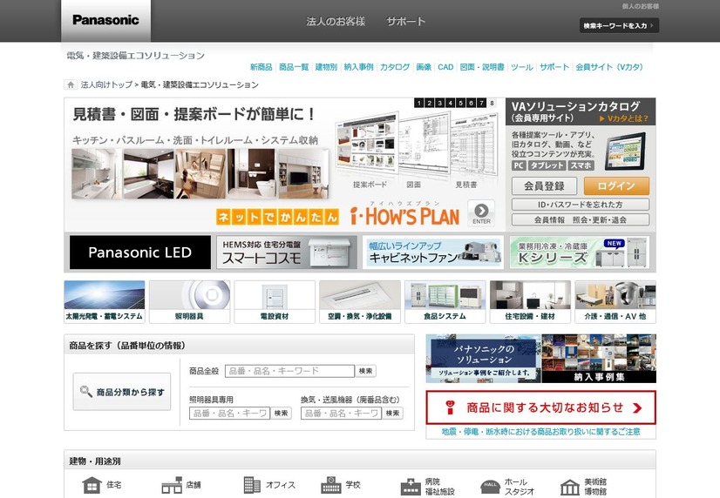
Task: Click Vカタとは? link
Action: pyautogui.click(x=623, y=118)
